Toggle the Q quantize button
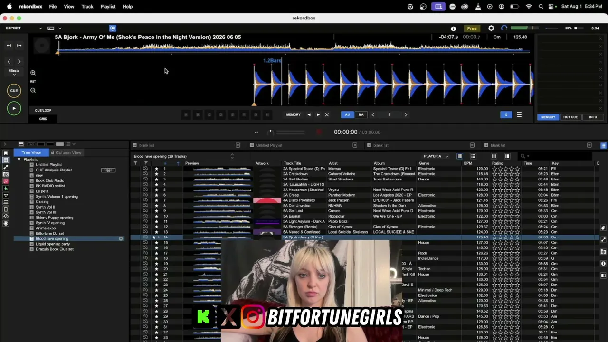The width and height of the screenshot is (608, 342). tap(506, 114)
